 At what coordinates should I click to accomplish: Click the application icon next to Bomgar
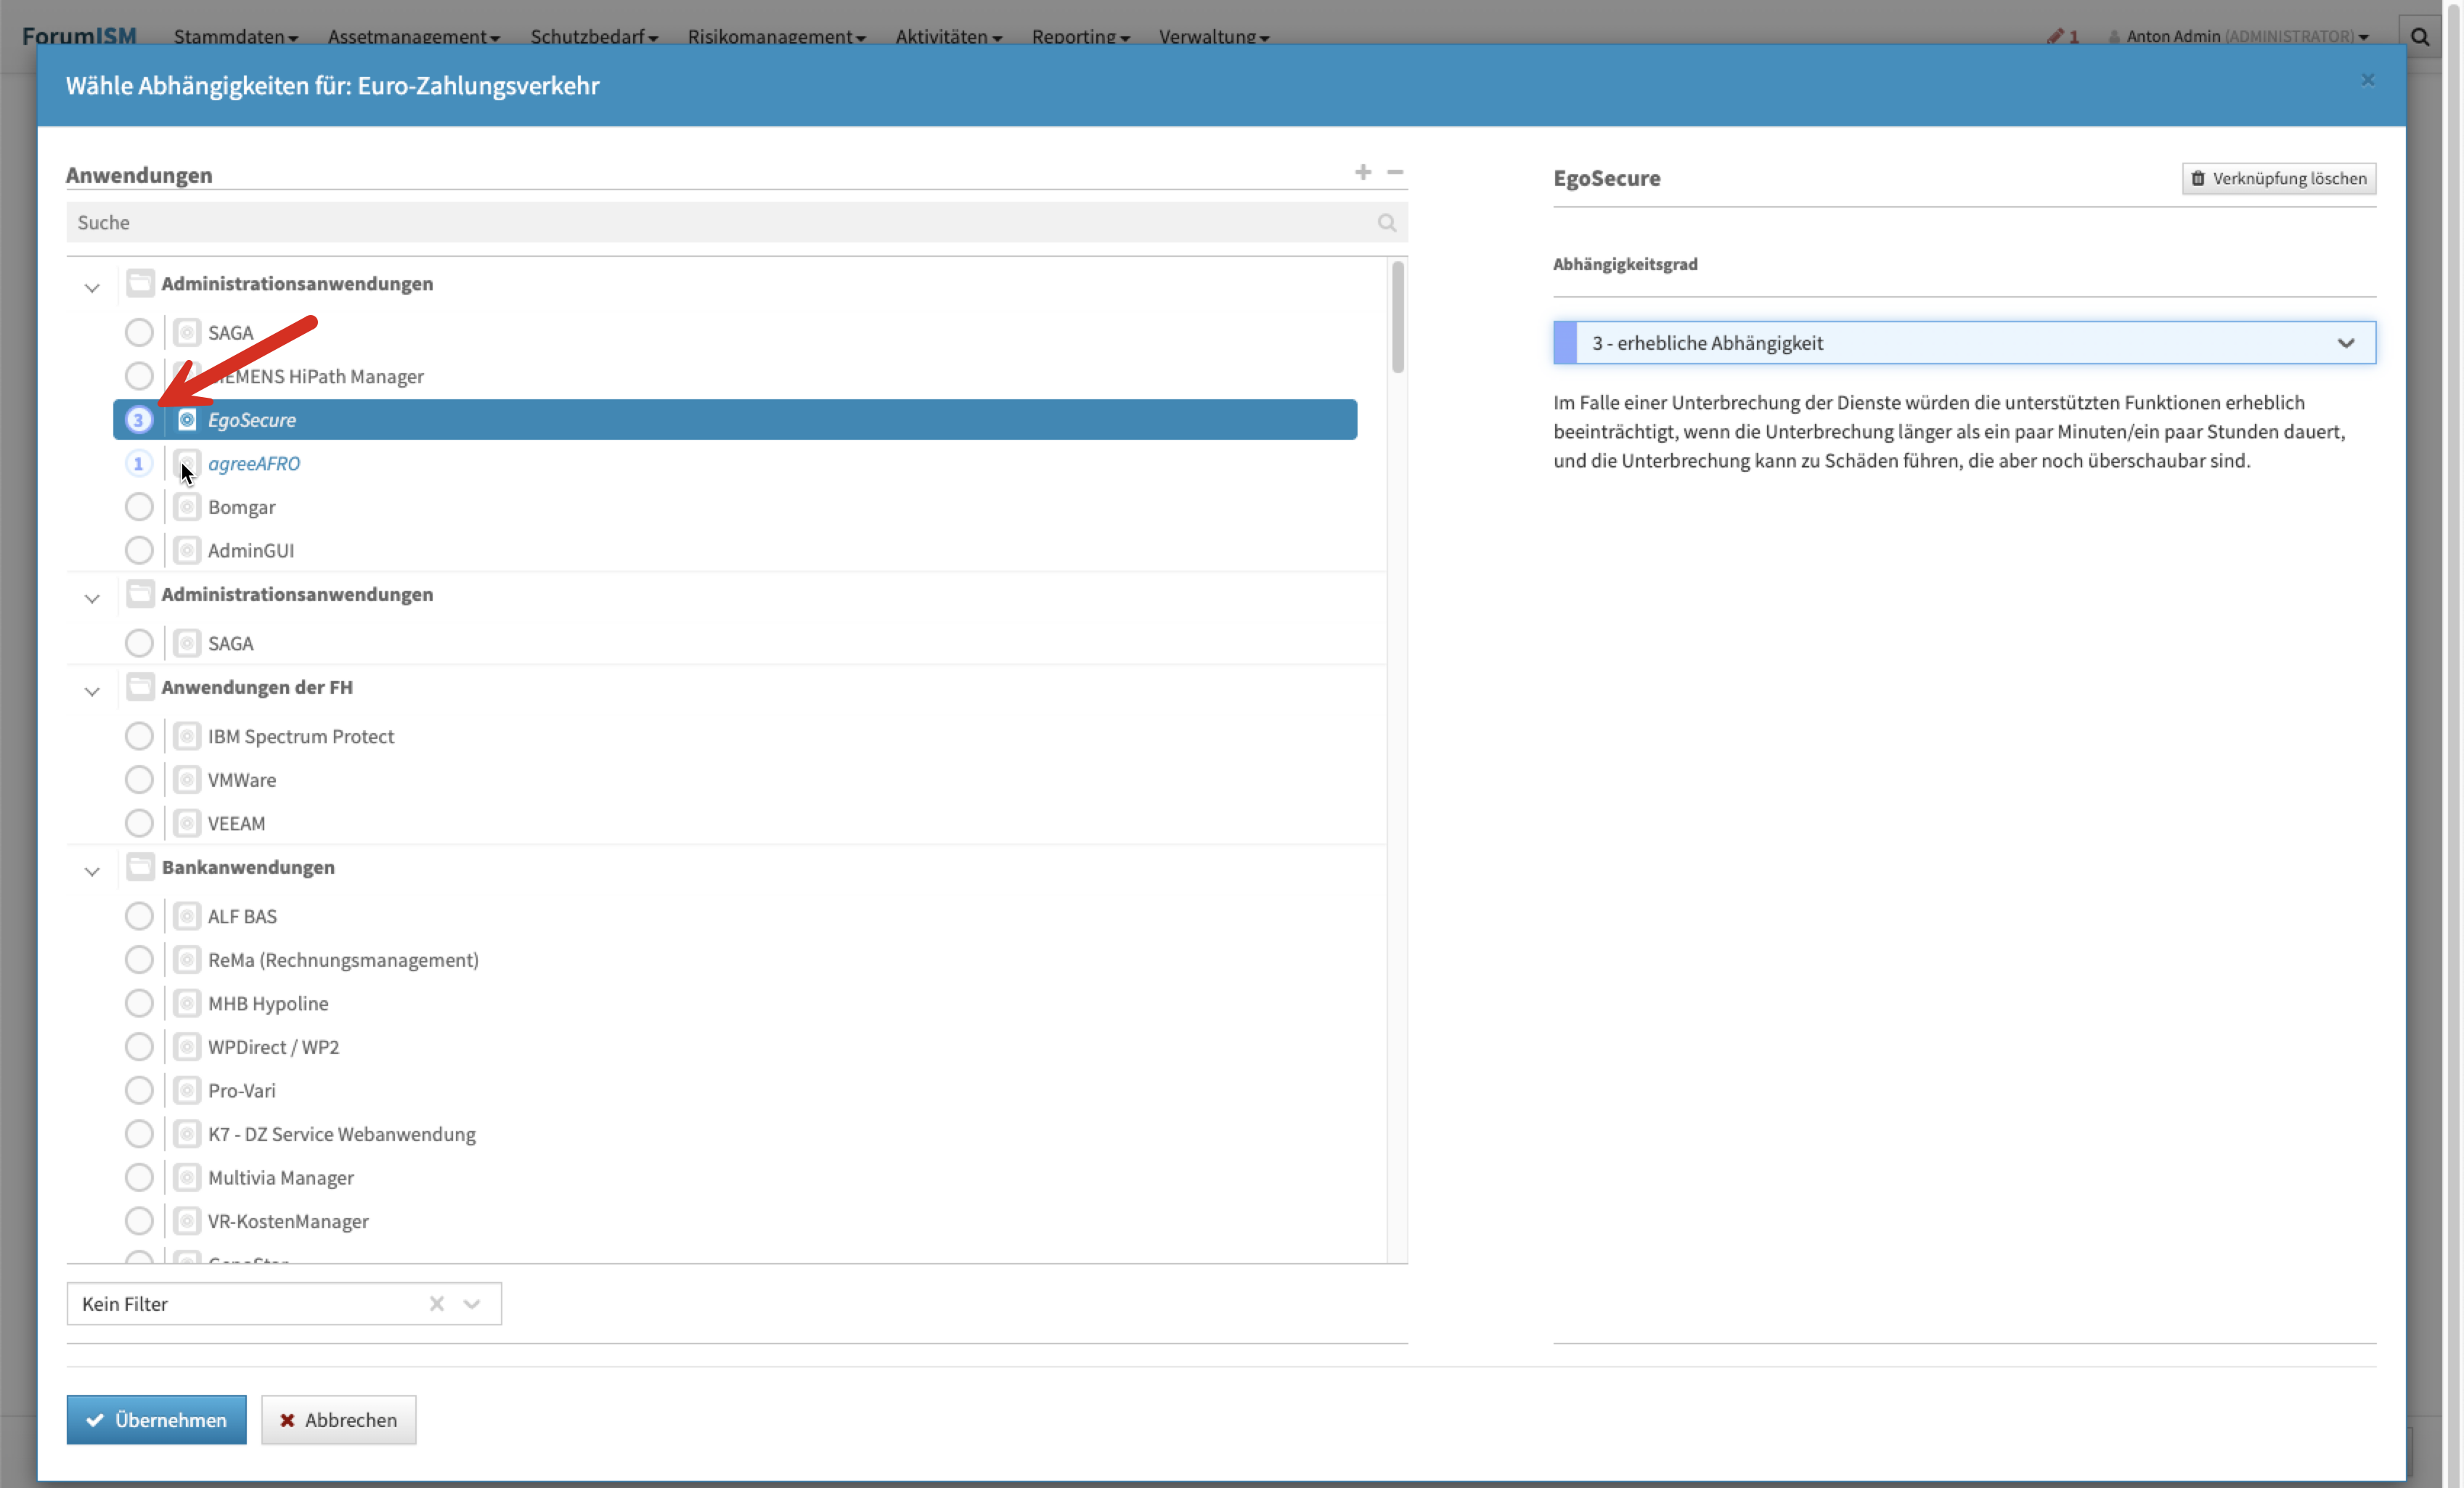click(x=187, y=507)
